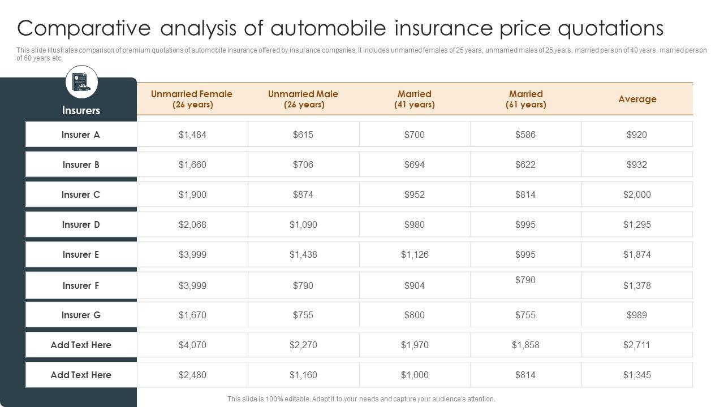Select the $1,858 Married 61 years cell
Screen dimensions: 724x407
(526, 345)
